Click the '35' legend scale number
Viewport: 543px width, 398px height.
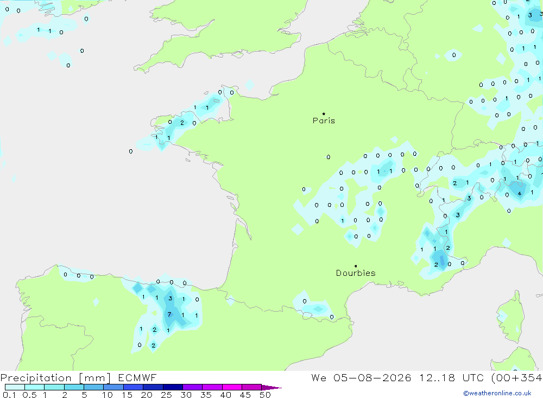pyautogui.click(x=206, y=395)
